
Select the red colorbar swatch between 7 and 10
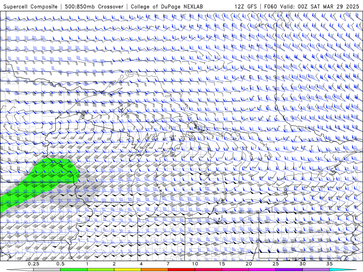coord(181,270)
